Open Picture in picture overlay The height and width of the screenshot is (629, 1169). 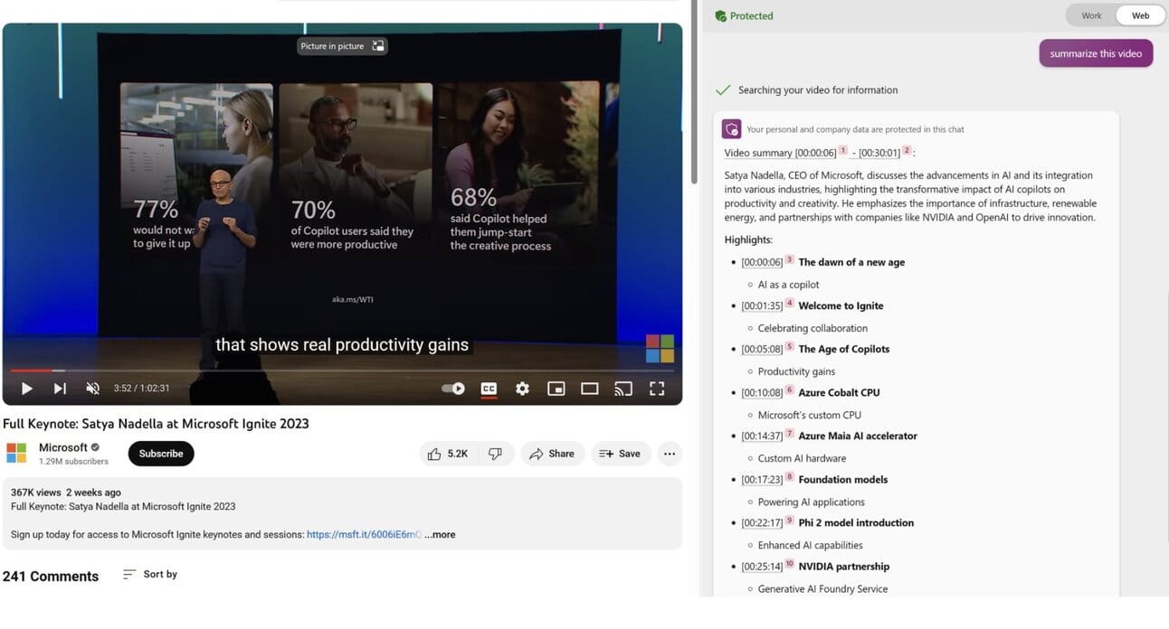tap(342, 46)
